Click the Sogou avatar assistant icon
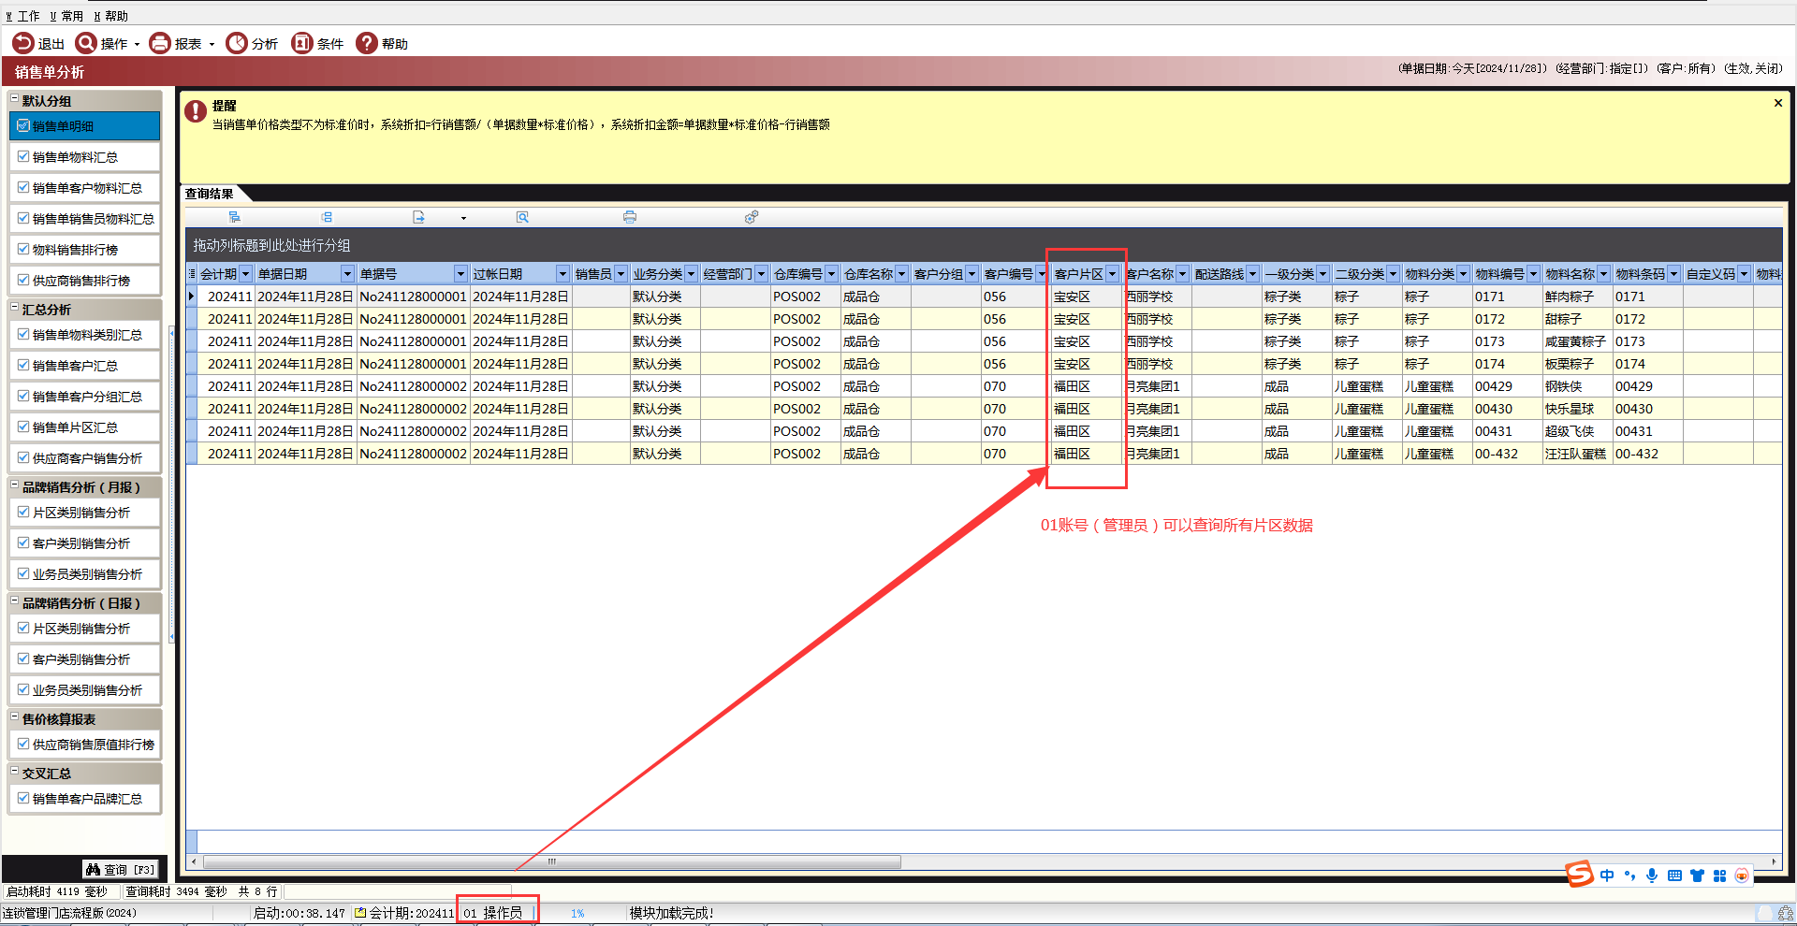The image size is (1797, 926). pyautogui.click(x=1742, y=875)
